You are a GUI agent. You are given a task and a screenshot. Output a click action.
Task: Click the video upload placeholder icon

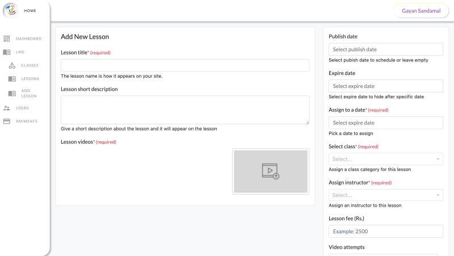pyautogui.click(x=270, y=171)
